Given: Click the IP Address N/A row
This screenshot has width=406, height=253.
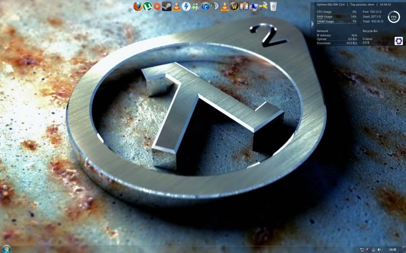Looking at the screenshot, I should tap(337, 35).
